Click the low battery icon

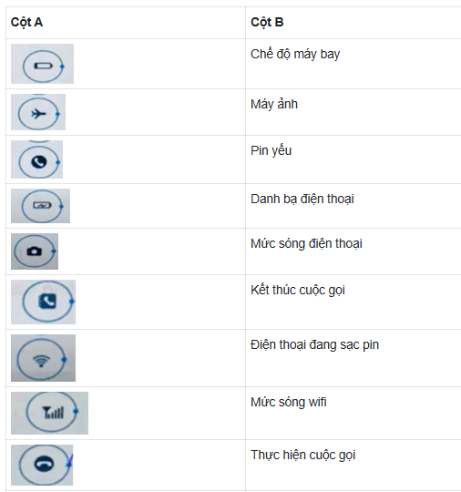[x=43, y=64]
